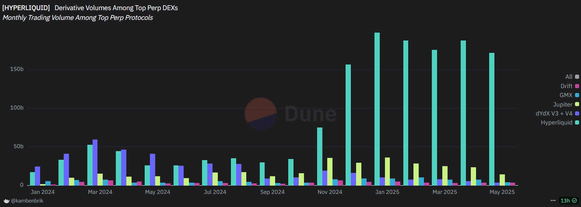The image size is (581, 207).
Task: Click the 150b y-axis label
Action: [x=18, y=69]
